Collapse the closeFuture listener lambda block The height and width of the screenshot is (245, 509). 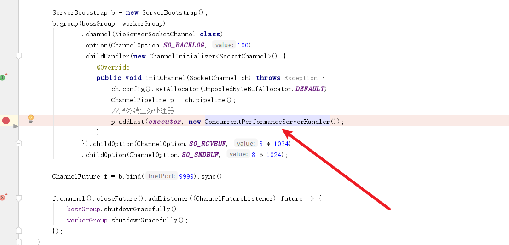click(19, 198)
